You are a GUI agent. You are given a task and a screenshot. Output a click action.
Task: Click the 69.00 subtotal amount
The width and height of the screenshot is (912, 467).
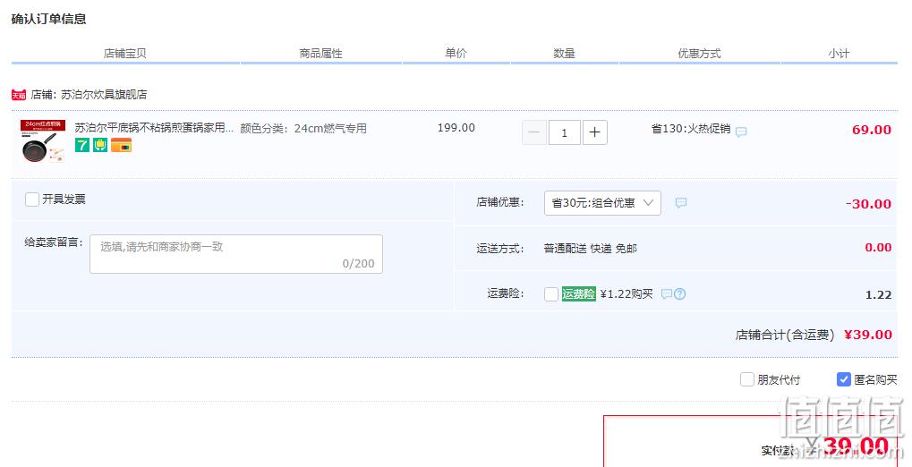(872, 130)
